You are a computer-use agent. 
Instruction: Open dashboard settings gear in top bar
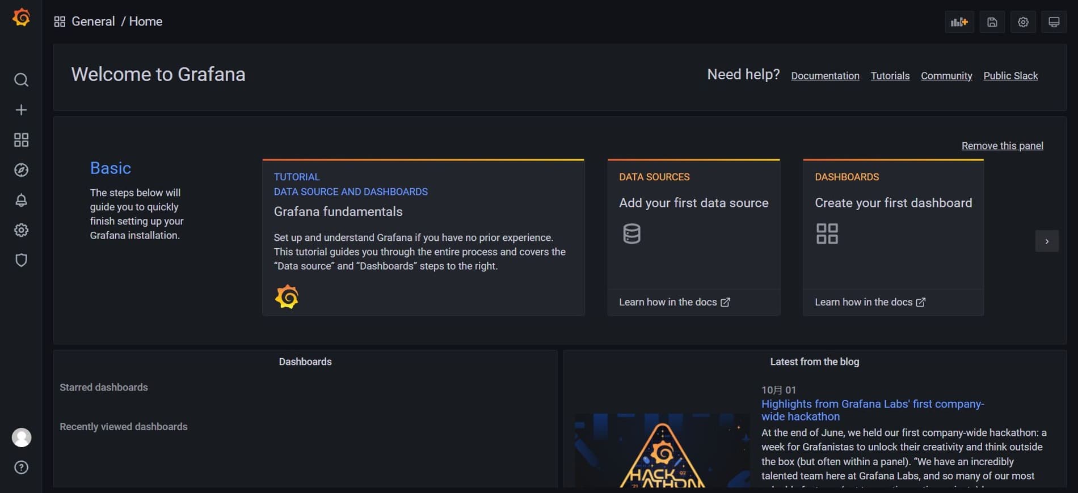(x=1023, y=22)
